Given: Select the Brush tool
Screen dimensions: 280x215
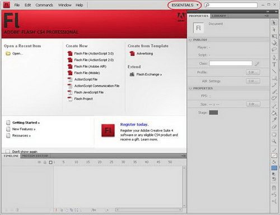Looking at the screenshot, I should point(274,92).
